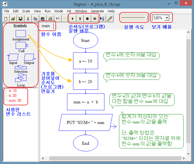The height and width of the screenshot is (164, 194).
Task: Open the Help menu
Action: (x=111, y=11)
